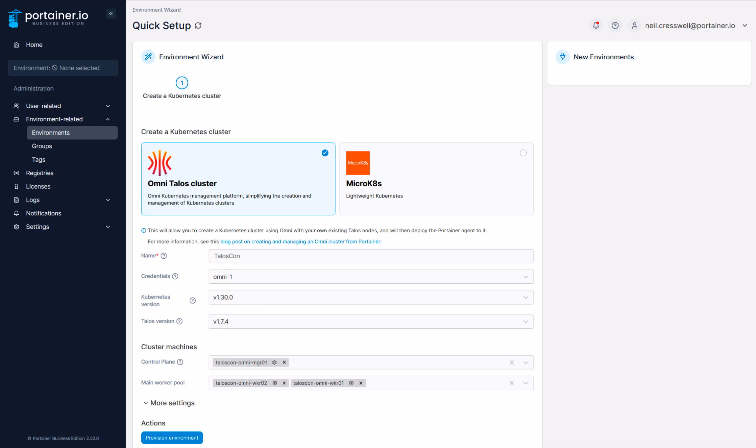Remove taloscon-omni-wkr02 from worker pool
The width and height of the screenshot is (756, 448).
point(284,383)
